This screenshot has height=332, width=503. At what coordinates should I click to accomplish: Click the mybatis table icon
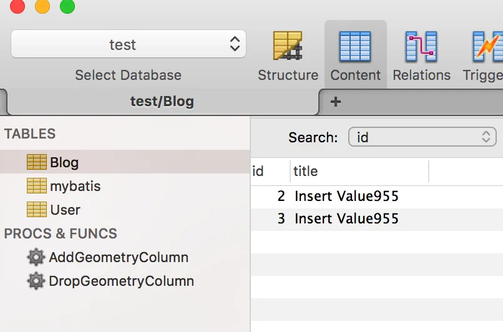click(x=37, y=186)
